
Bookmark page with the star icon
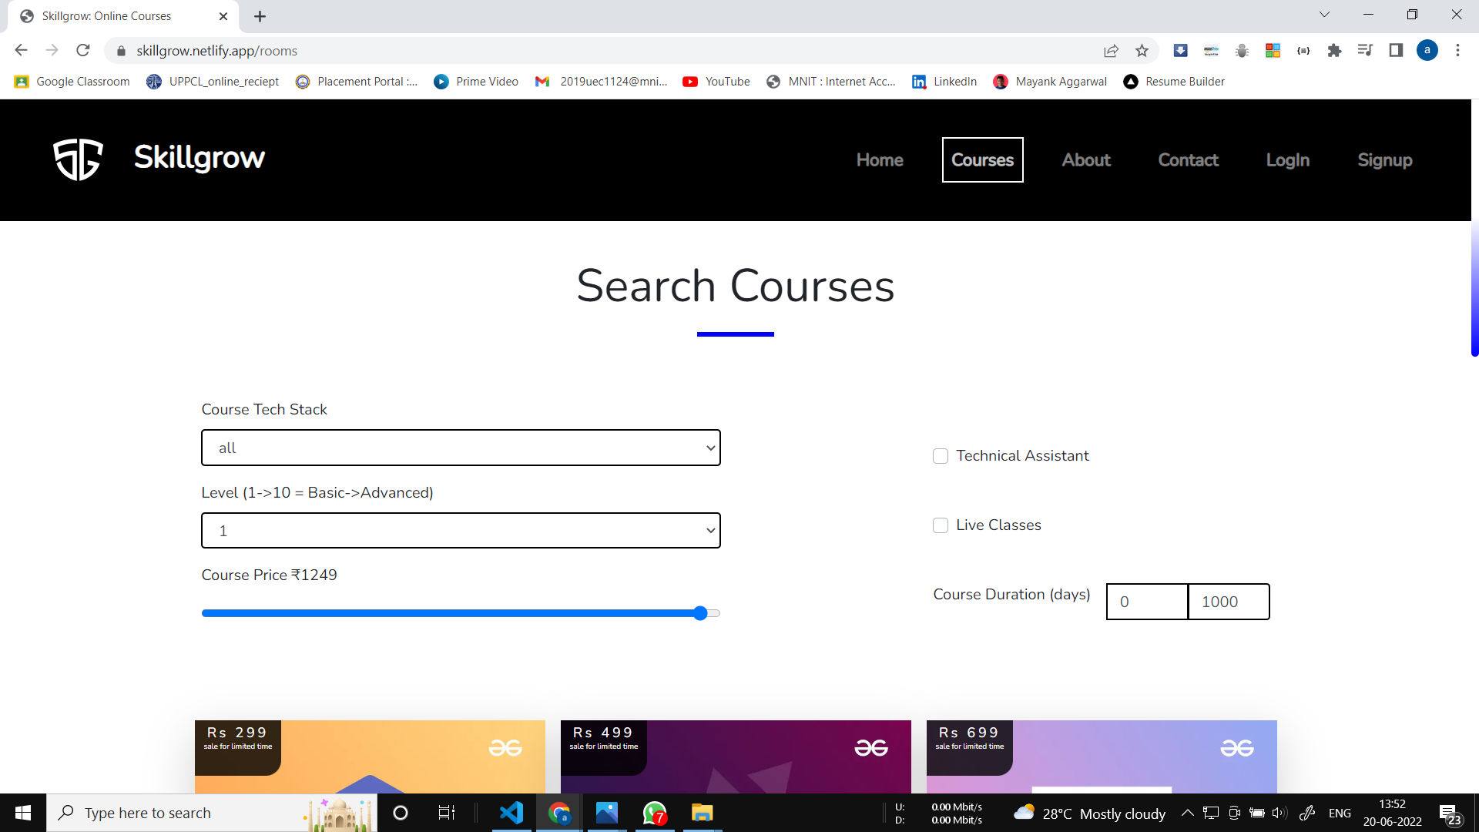[x=1142, y=51]
